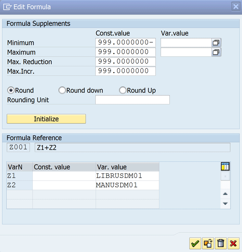Close the Edit Formula dialog window
Viewport: 242px width, 252px height.
[236, 6]
